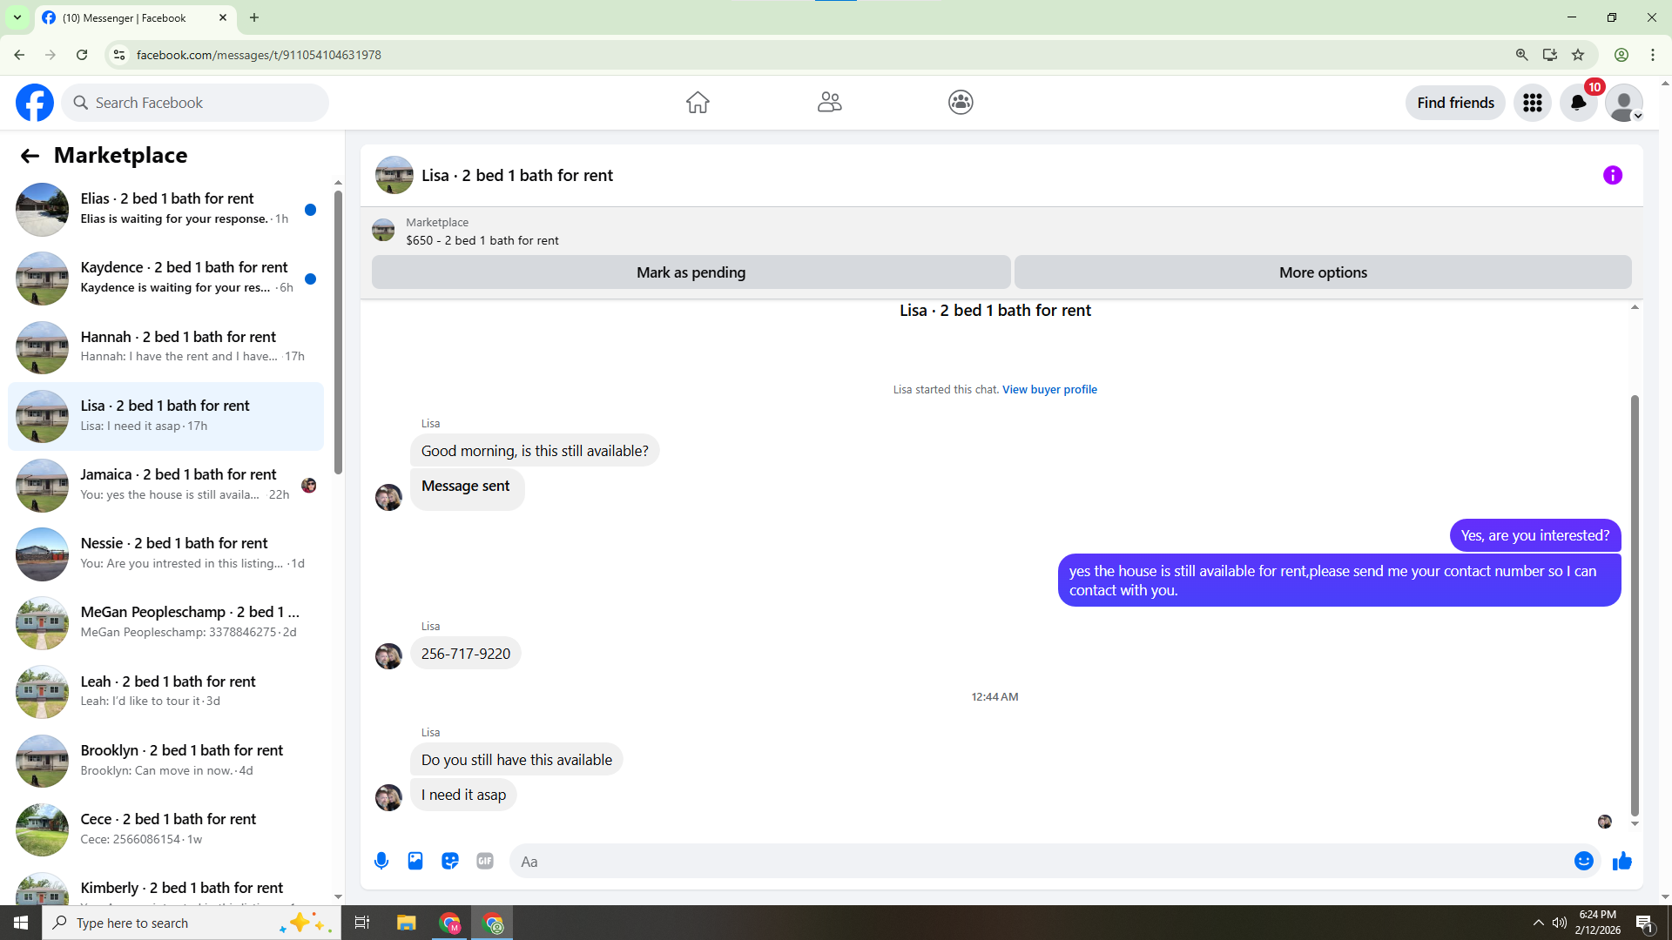The height and width of the screenshot is (940, 1672).
Task: Open Jamaica conversation in the chat list
Action: [x=165, y=485]
